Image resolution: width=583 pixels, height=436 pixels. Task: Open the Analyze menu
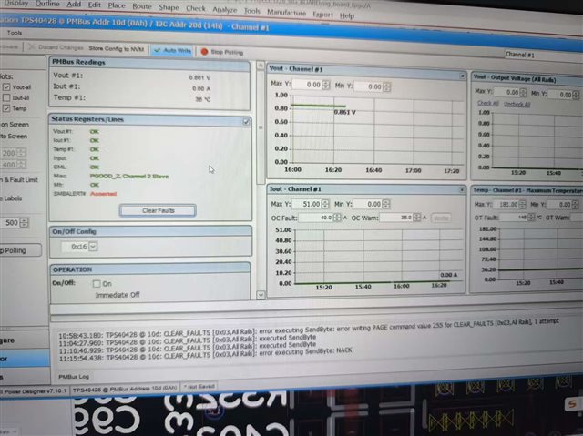pos(225,10)
